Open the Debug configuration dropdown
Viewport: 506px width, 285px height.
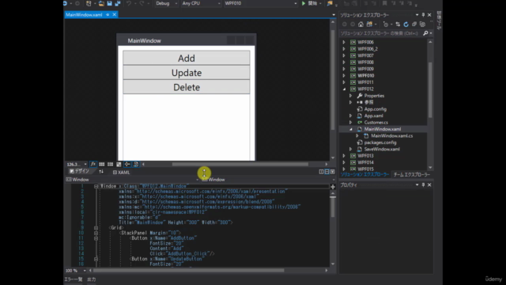point(167,3)
